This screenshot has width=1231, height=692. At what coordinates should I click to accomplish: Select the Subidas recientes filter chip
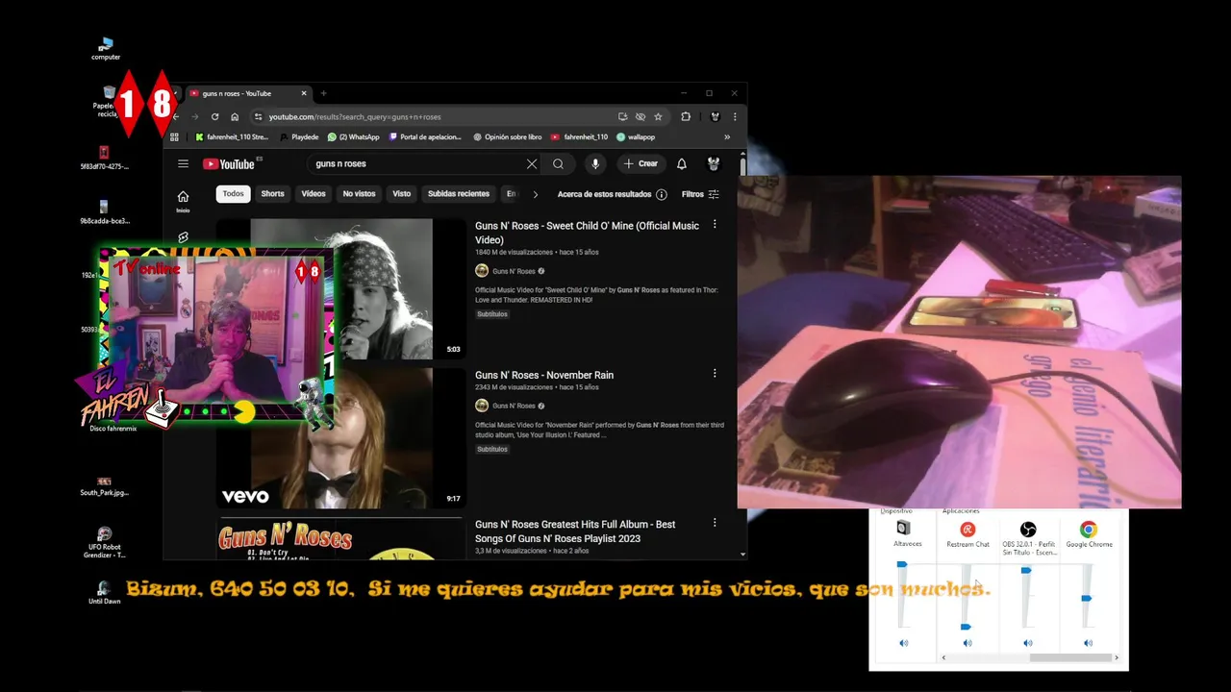click(459, 194)
